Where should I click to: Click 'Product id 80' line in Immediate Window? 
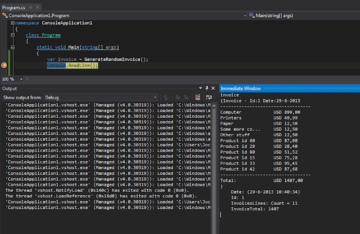coord(259,152)
